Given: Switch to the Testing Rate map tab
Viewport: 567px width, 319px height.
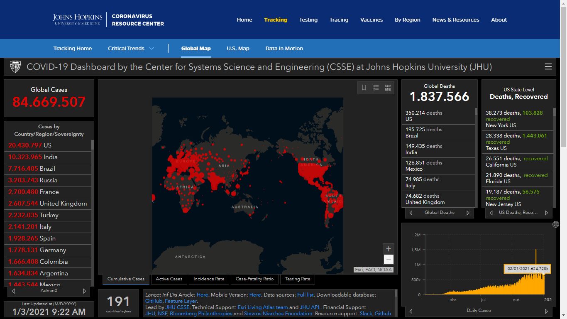Looking at the screenshot, I should 298,279.
